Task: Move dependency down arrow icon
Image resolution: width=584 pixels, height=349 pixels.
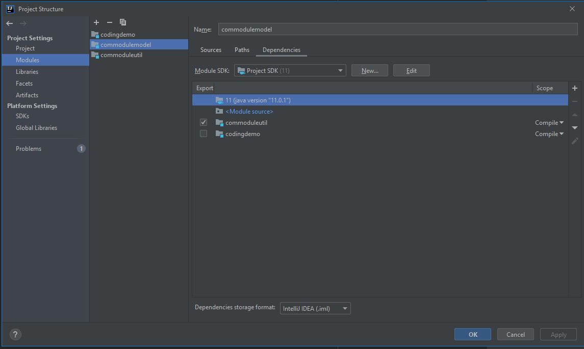Action: point(575,127)
